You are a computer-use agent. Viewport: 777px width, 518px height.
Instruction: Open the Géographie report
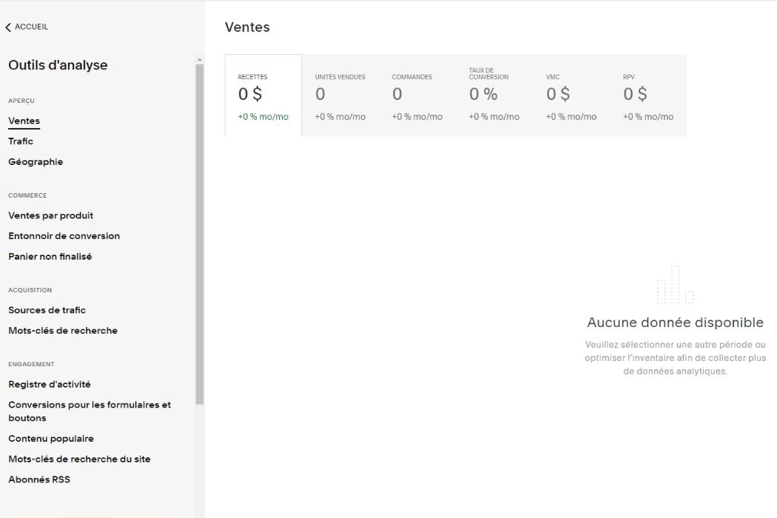[x=36, y=161]
